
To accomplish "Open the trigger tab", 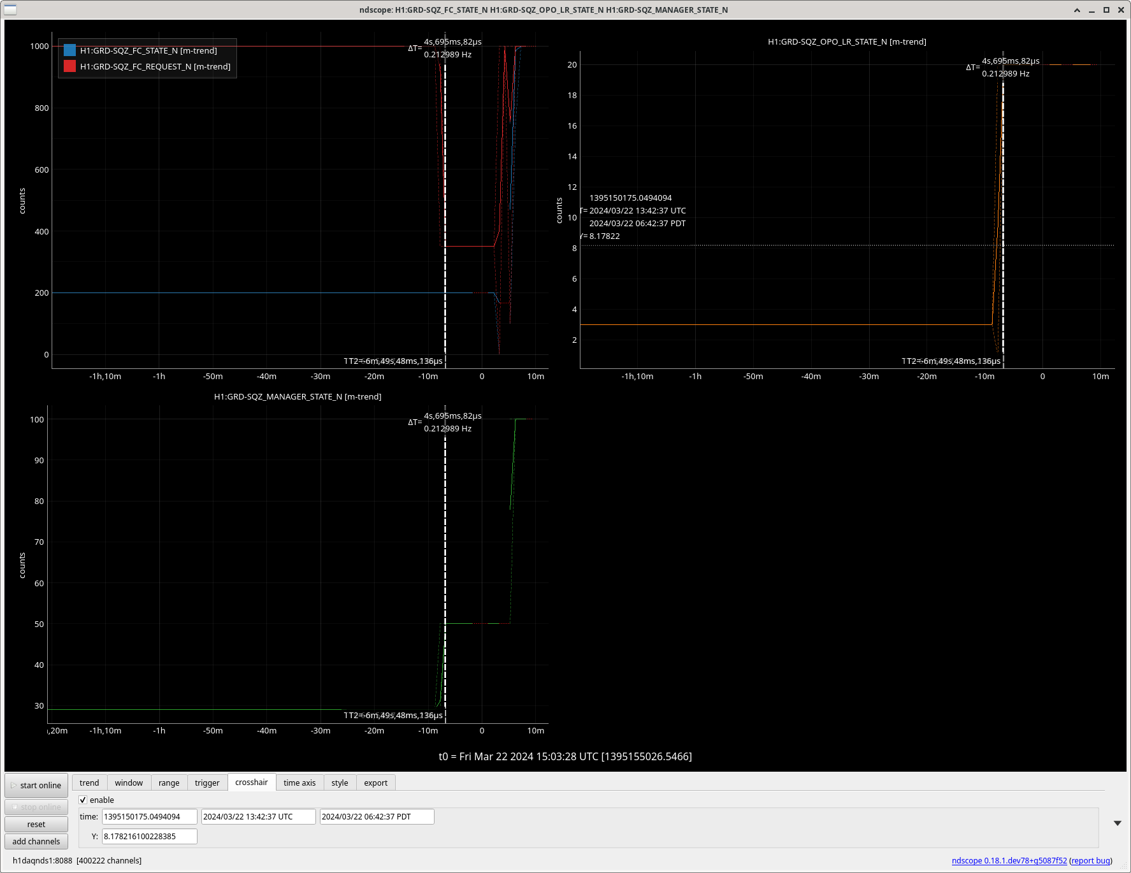I will [207, 783].
